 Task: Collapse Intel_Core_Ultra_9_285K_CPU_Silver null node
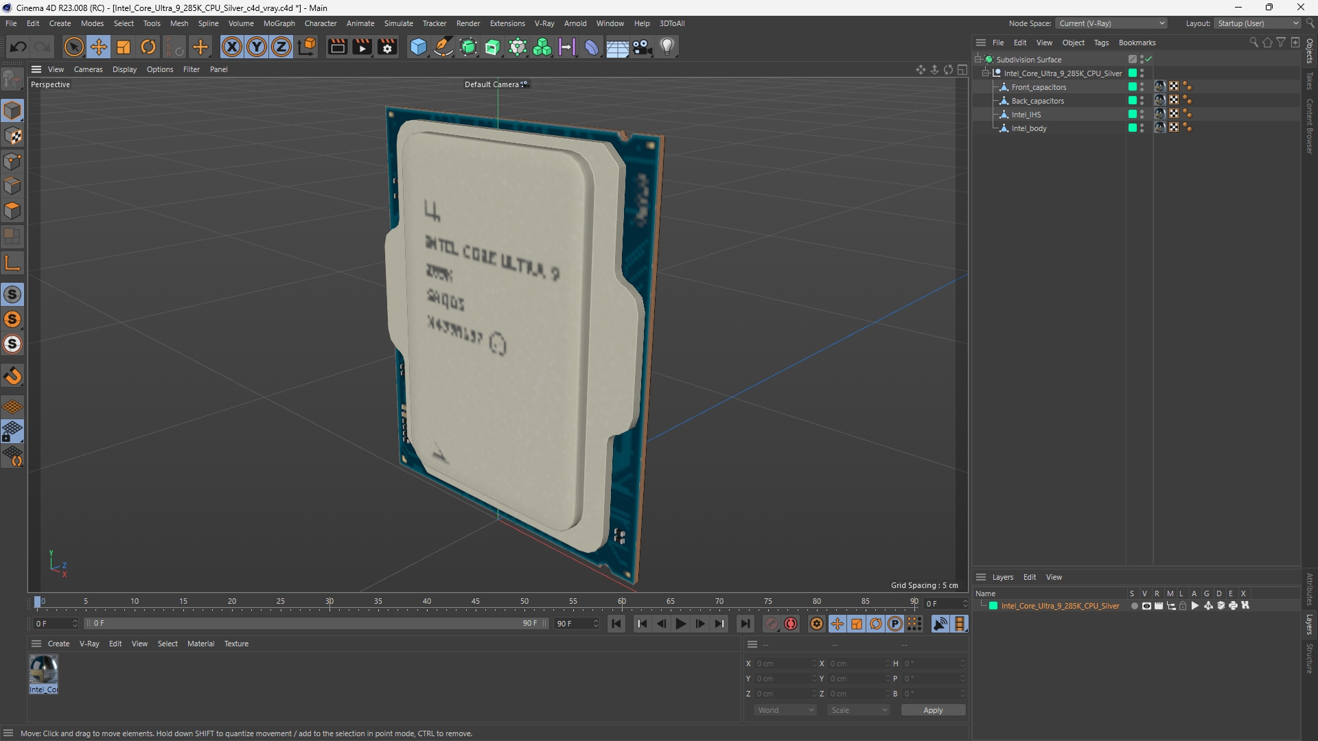[x=986, y=73]
